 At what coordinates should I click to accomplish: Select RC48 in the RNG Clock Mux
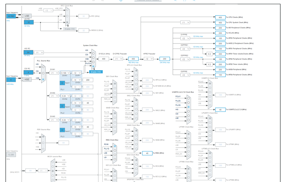pos(115,146)
